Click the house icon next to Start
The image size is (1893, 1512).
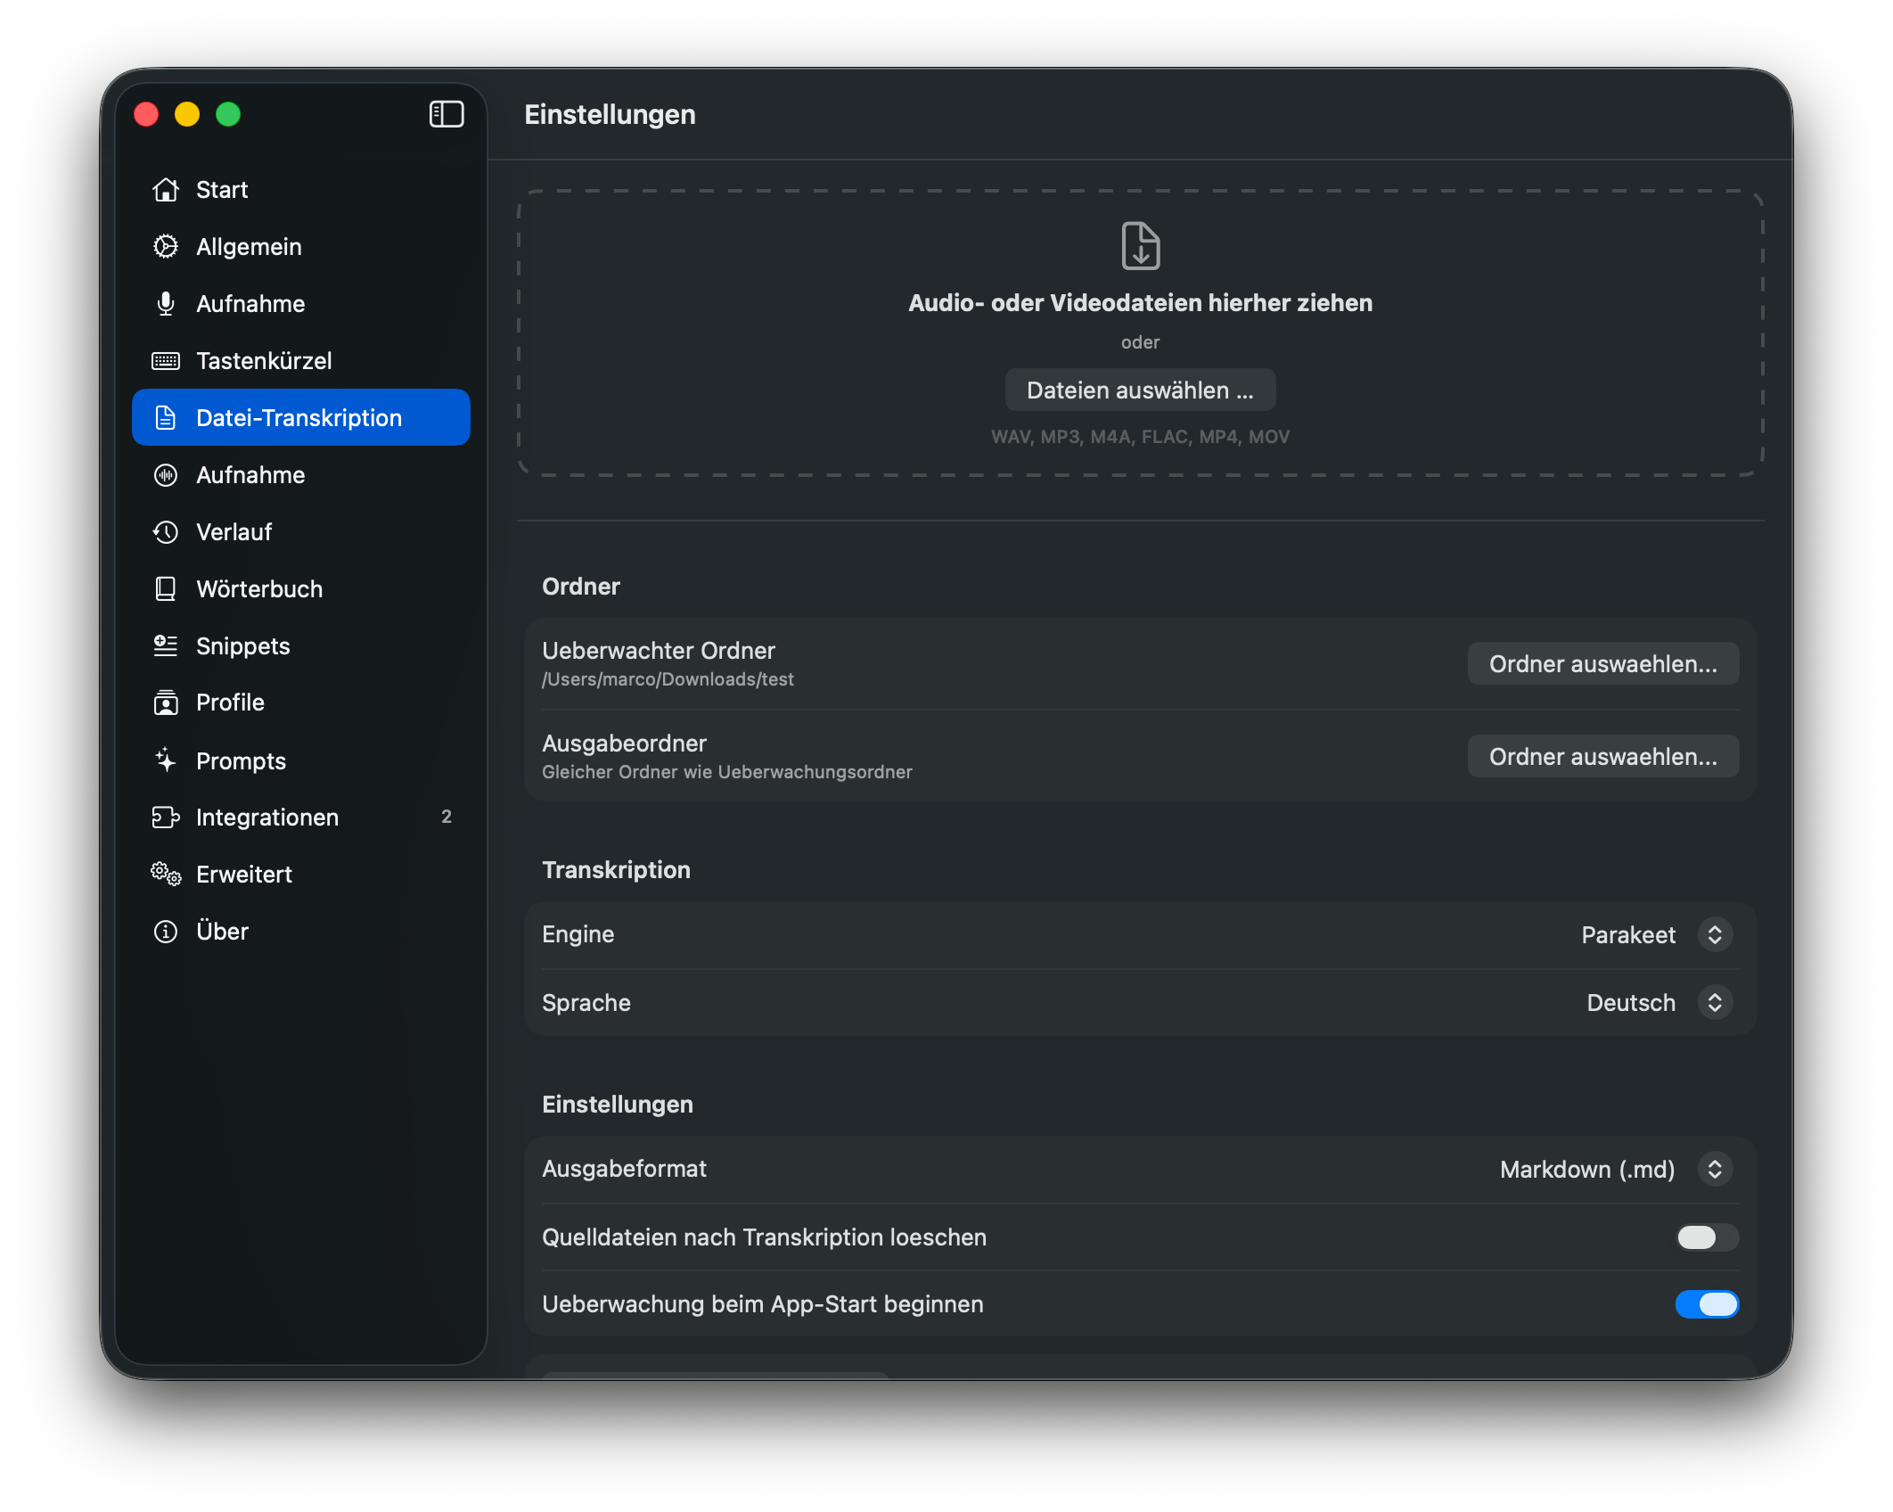166,190
